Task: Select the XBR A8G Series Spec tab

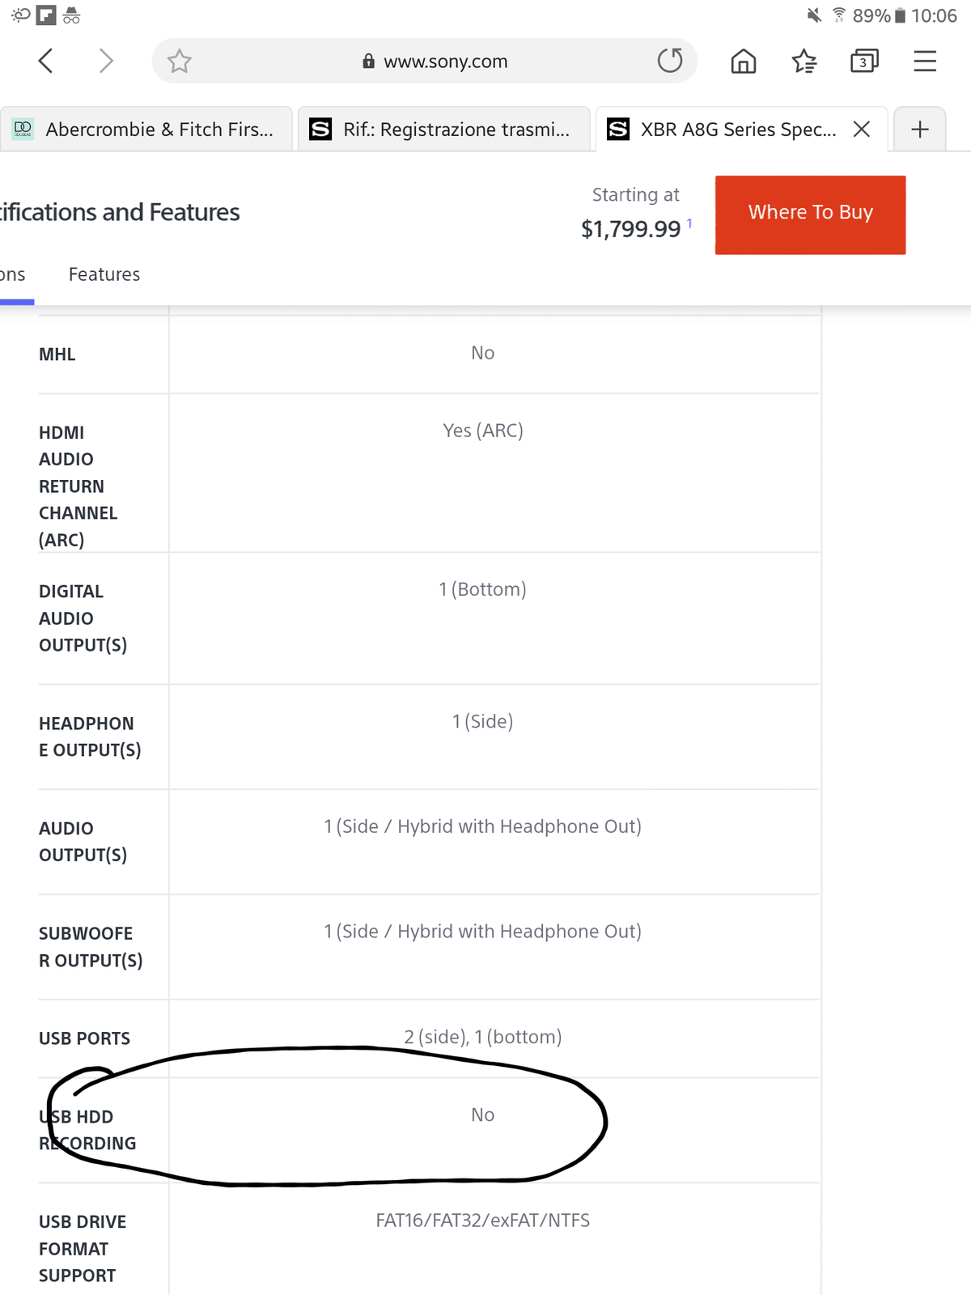Action: pos(728,129)
